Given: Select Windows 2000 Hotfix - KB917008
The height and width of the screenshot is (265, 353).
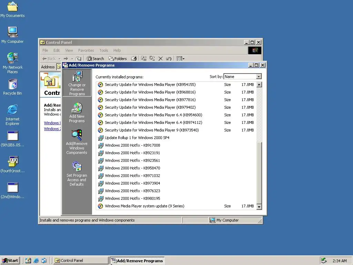Looking at the screenshot, I should [x=176, y=145].
